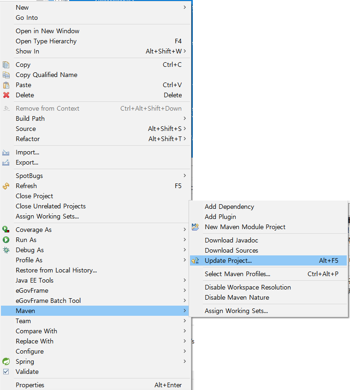Screen dimensions: 350x390
Task: Click the Alt+Enter shortcut label
Action: pos(168,385)
